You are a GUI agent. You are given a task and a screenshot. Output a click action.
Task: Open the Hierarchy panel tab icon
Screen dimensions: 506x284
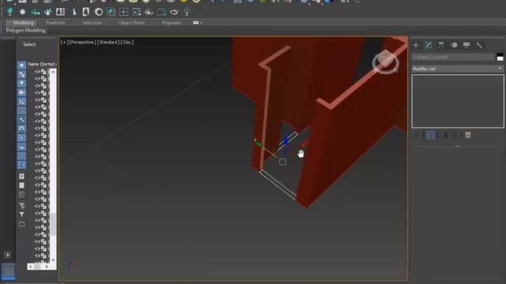click(441, 46)
